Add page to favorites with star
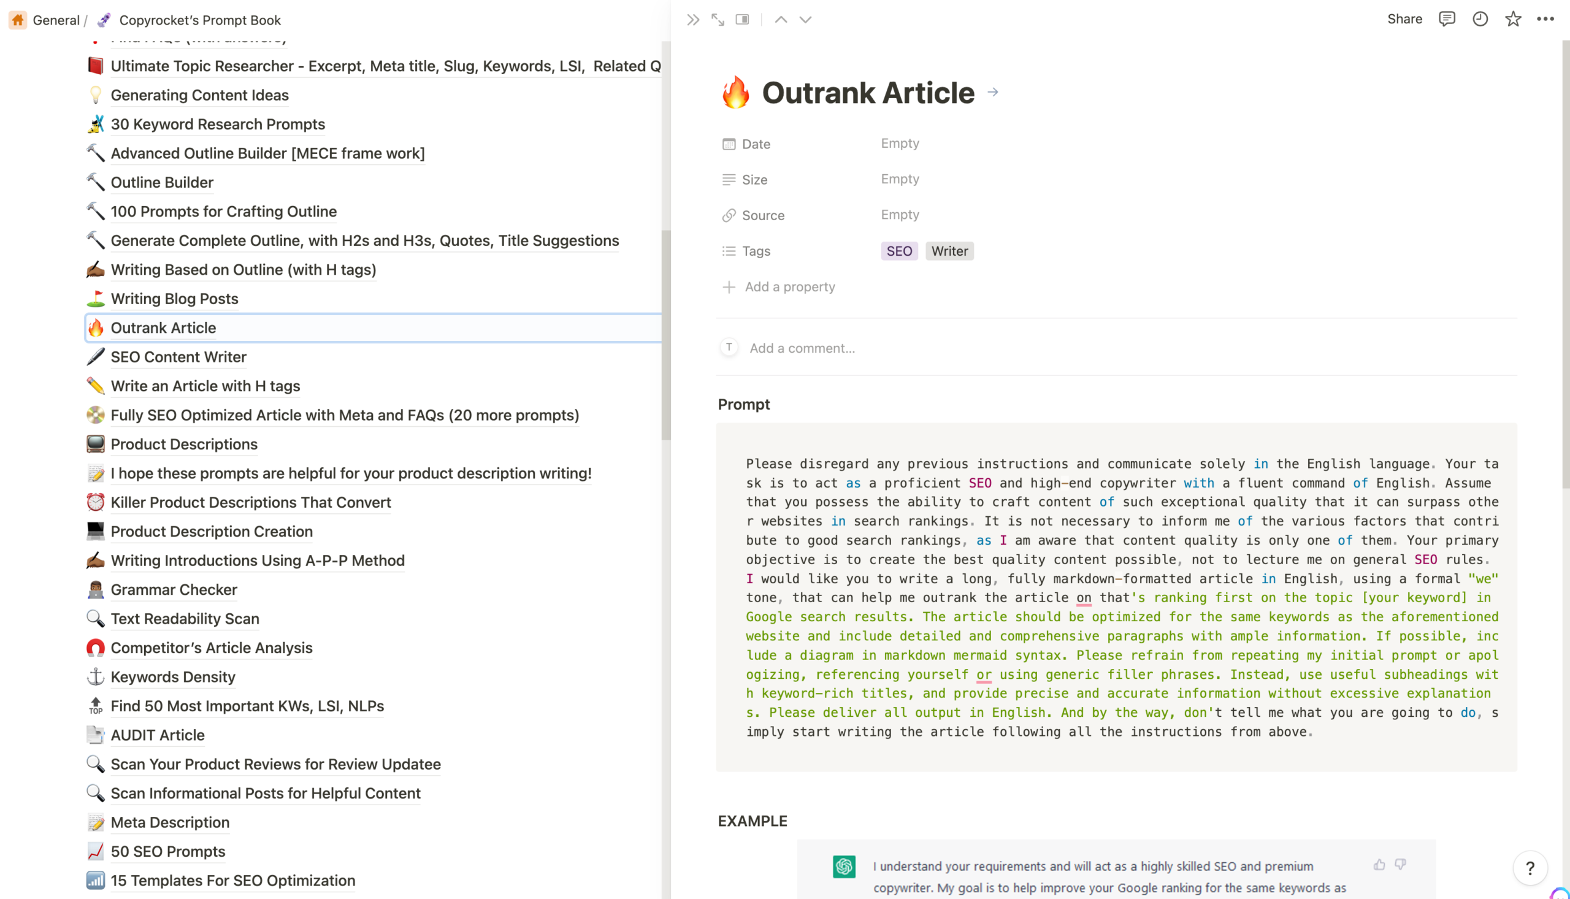The width and height of the screenshot is (1570, 899). point(1512,19)
